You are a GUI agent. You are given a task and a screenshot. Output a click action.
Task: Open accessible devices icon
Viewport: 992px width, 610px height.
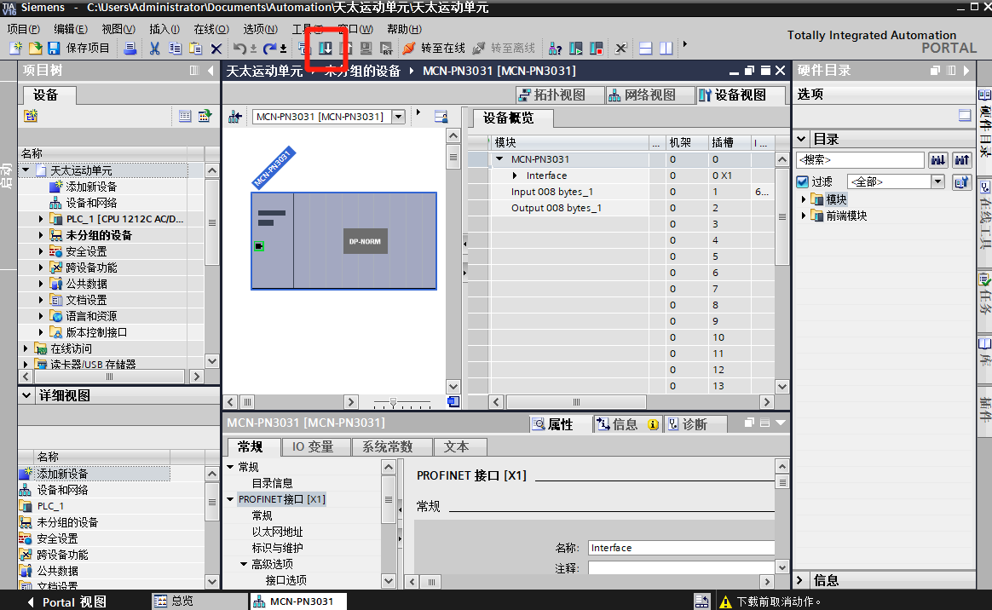point(555,48)
